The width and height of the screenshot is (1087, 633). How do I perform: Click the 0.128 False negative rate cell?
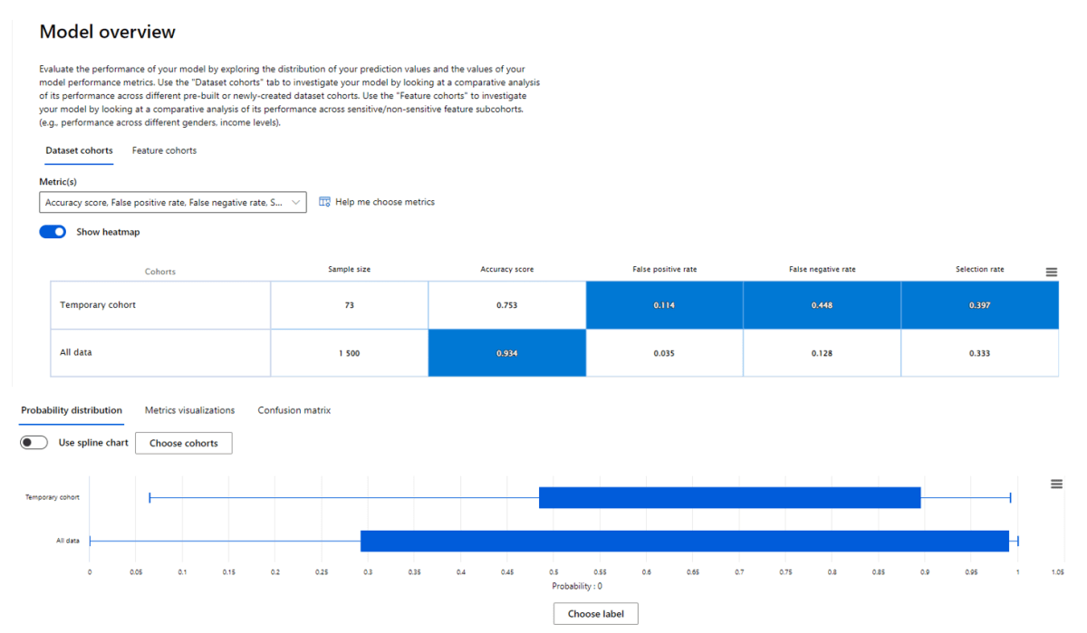tap(821, 352)
